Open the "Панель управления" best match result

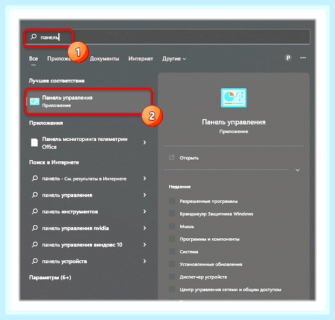coord(89,101)
